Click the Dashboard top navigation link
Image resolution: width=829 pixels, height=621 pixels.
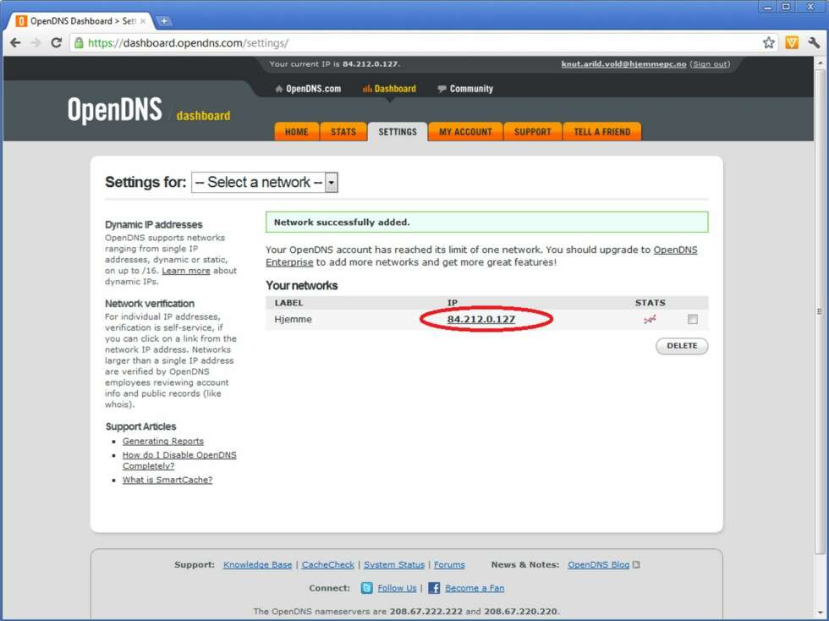pos(390,89)
